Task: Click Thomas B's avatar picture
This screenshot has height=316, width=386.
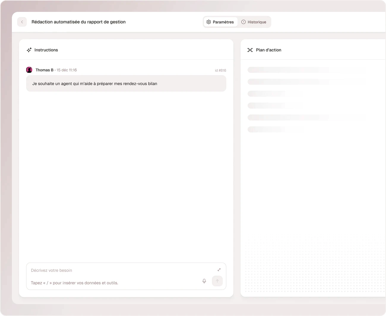Action: [x=29, y=70]
